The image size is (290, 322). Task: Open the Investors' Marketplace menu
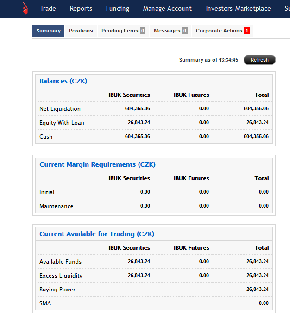tap(238, 8)
